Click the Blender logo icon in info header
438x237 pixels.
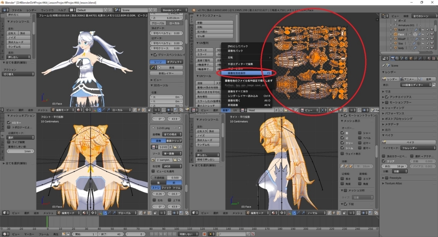coord(194,10)
